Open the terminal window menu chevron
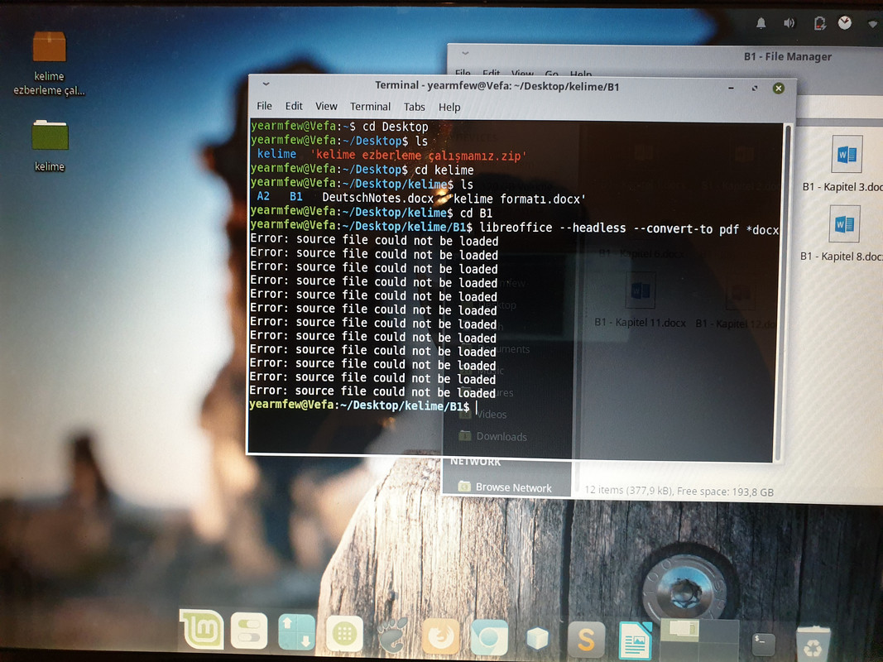 (266, 84)
